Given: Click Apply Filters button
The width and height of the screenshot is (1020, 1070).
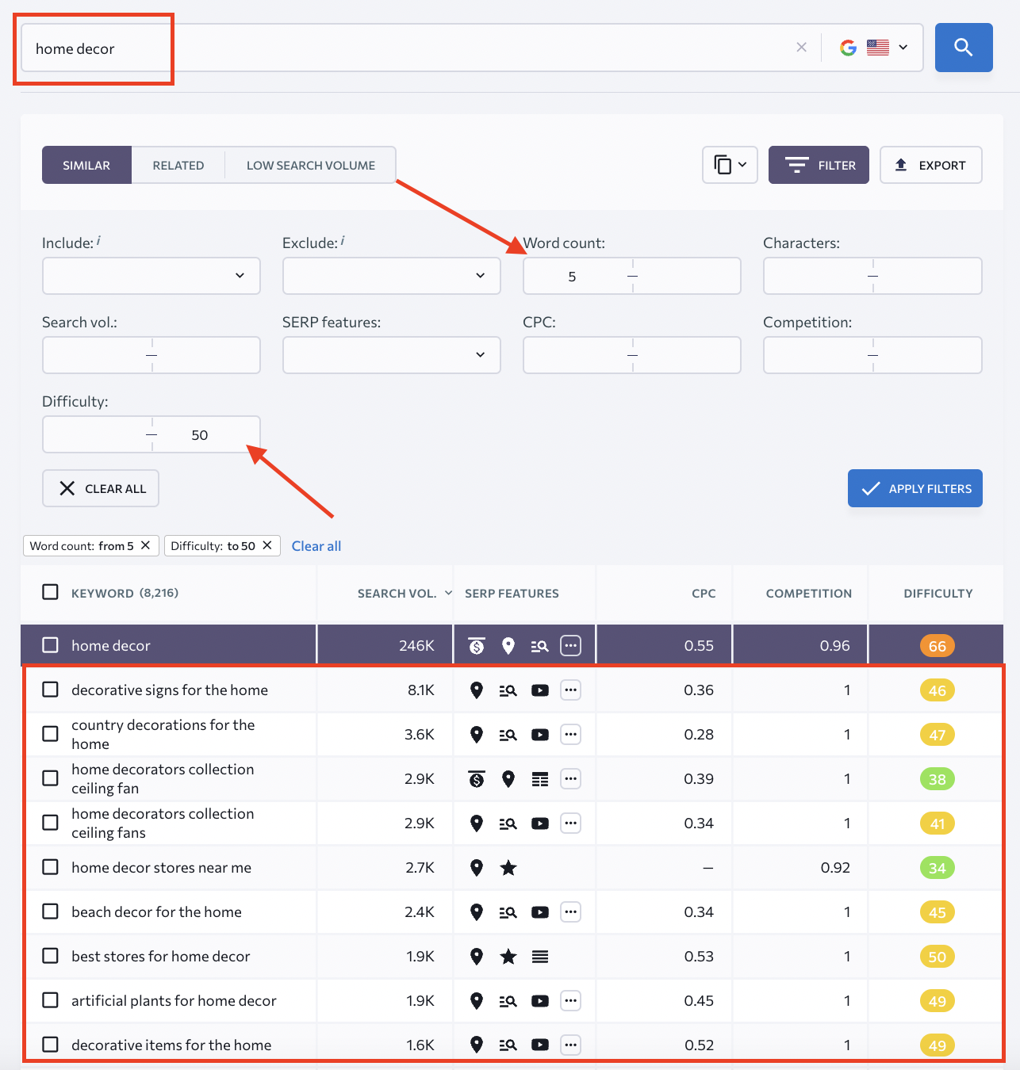Looking at the screenshot, I should point(915,488).
